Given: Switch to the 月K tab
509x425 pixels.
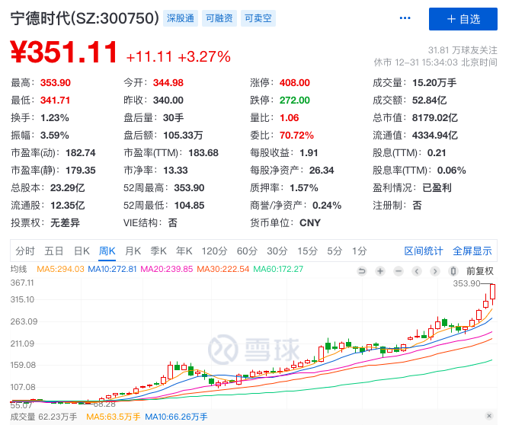Looking at the screenshot, I should pyautogui.click(x=133, y=251).
